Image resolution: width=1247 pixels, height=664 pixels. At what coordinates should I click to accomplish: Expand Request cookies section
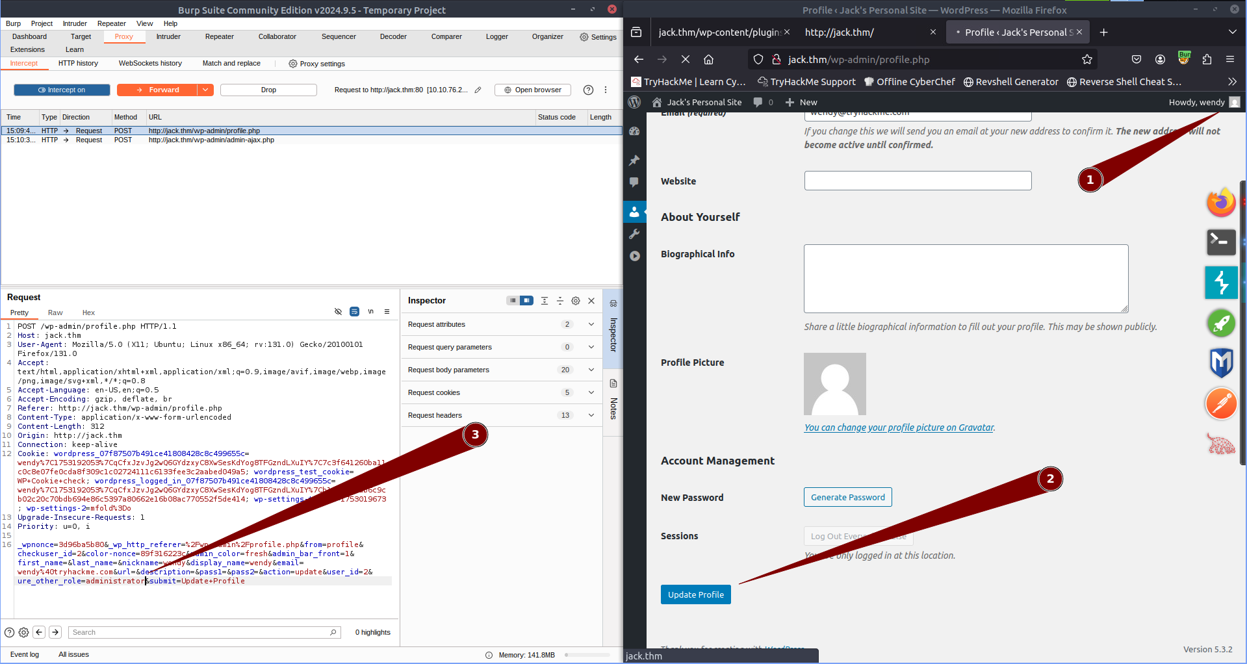501,392
